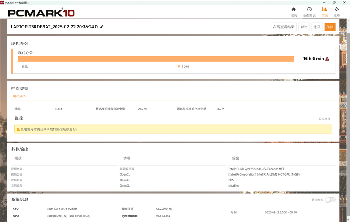
Task: Toggle the 系统细节 switch
Action: pos(330,200)
